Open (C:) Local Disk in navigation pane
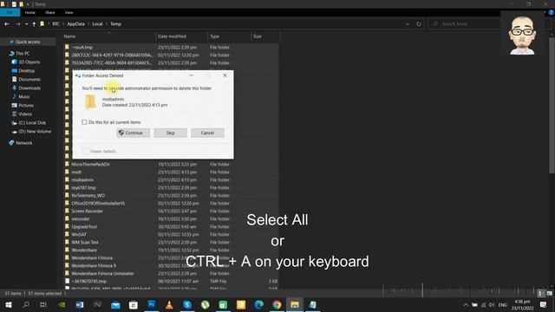This screenshot has width=555, height=312. [32, 123]
